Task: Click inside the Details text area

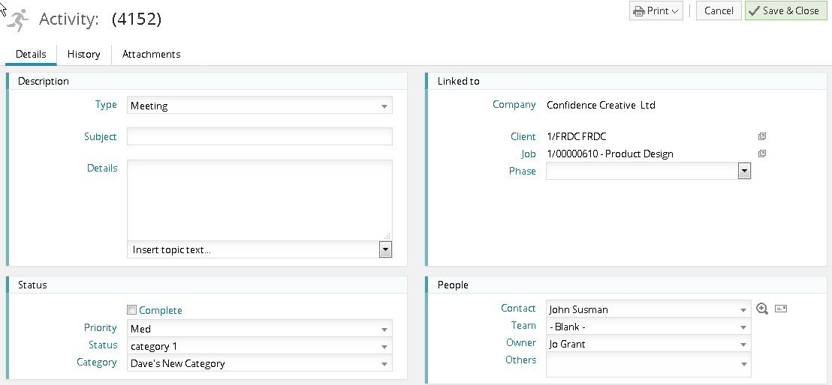Action: click(259, 198)
